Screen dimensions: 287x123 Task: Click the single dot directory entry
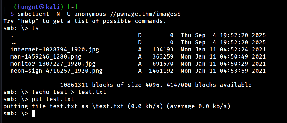12,36
